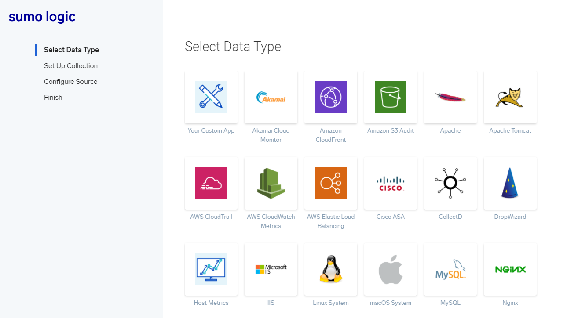Click the 'Apache' label text
Screen dimensions: 567x318
(450, 130)
